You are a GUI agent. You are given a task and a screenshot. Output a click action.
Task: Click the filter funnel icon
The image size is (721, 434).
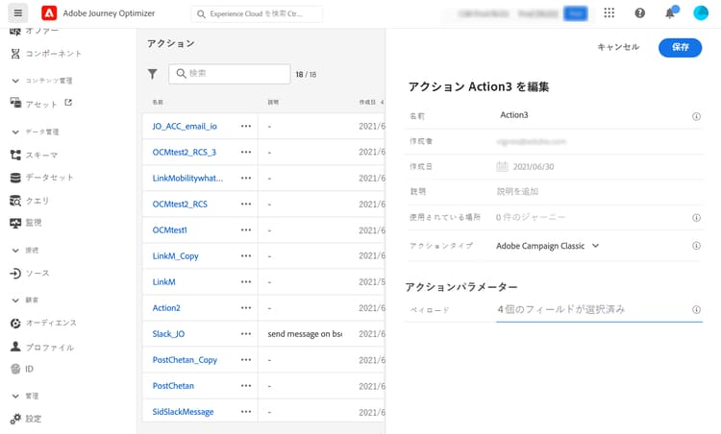tap(152, 74)
